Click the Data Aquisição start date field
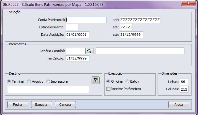Screen dimensions: 198x115 (x=77, y=35)
